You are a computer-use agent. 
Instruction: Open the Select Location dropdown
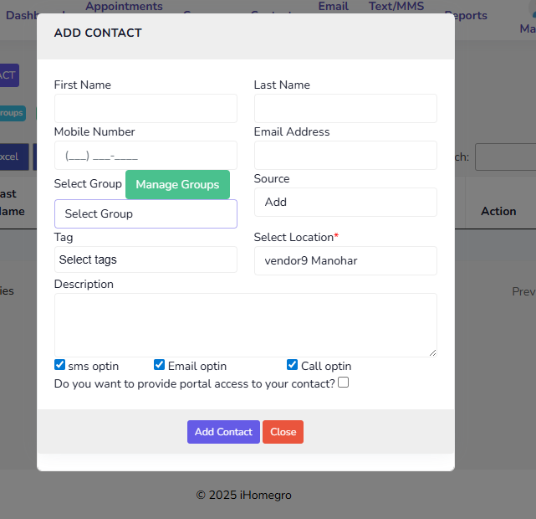(345, 260)
